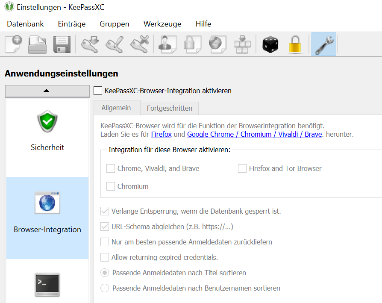The height and width of the screenshot is (303, 382).
Task: Select the Browser-Integration globe sidebar icon
Action: click(x=47, y=203)
